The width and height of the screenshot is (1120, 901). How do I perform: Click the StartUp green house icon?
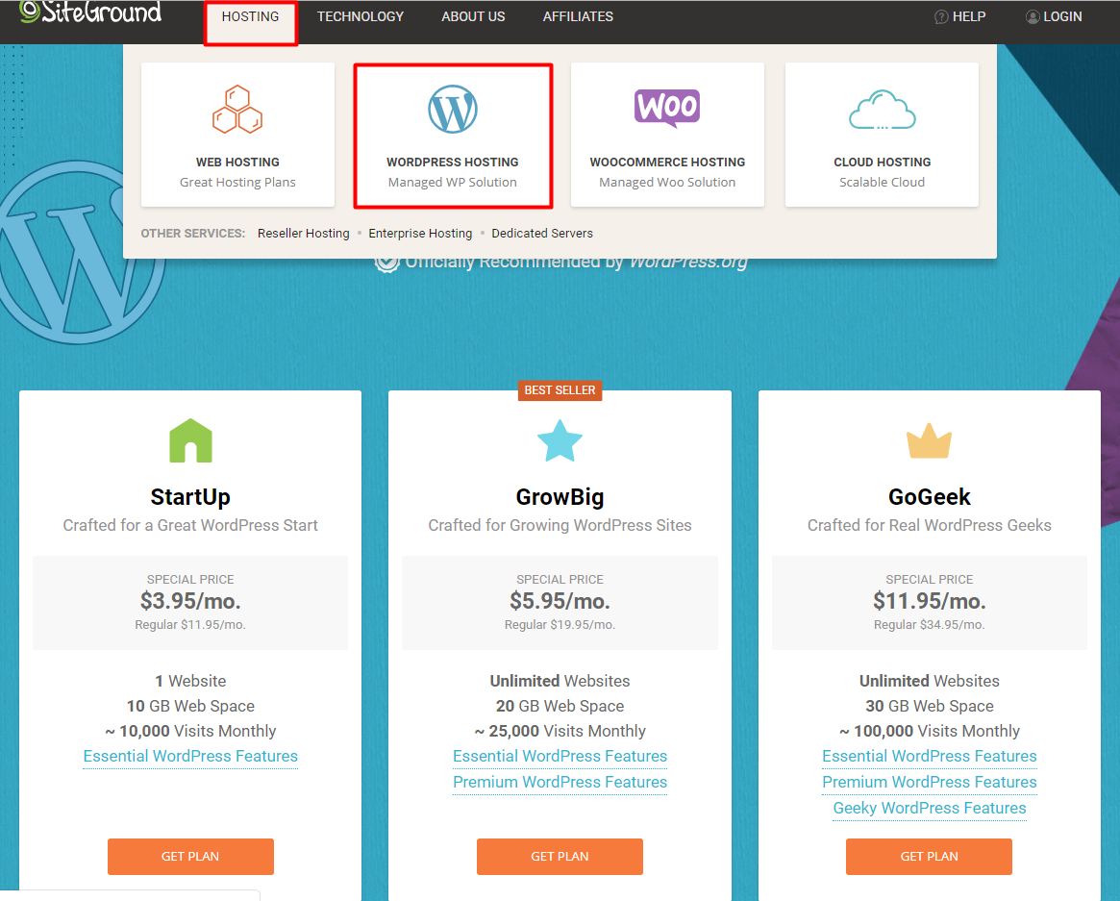(x=190, y=440)
